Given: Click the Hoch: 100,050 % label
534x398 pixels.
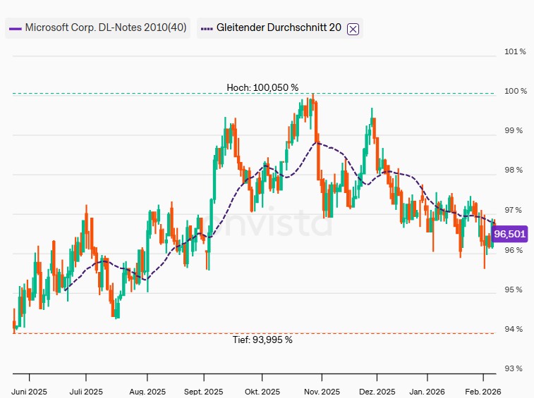Looking at the screenshot, I should coord(262,87).
